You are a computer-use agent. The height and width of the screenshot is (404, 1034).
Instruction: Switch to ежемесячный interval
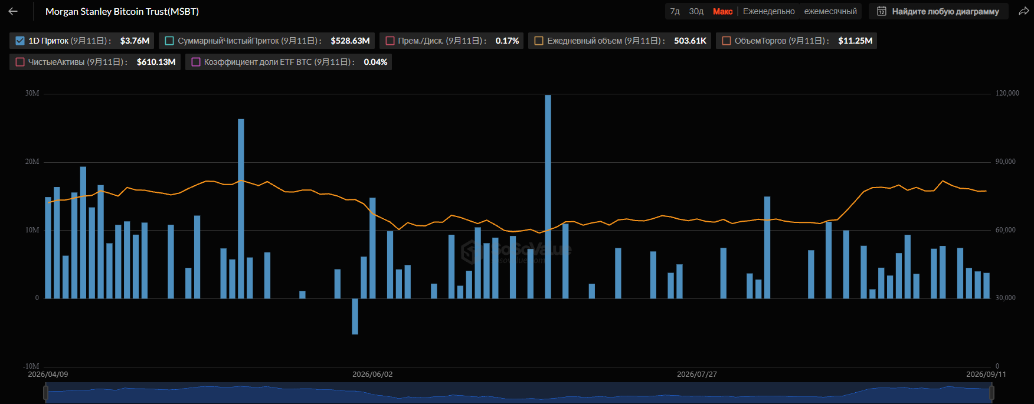[830, 11]
